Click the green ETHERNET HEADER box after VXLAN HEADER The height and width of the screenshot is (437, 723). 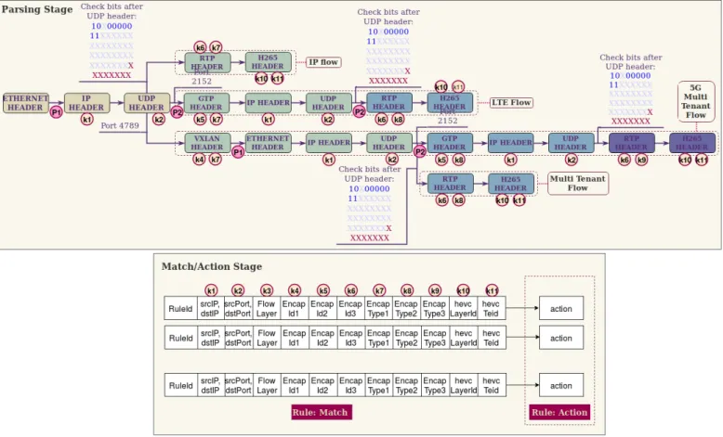click(x=268, y=143)
